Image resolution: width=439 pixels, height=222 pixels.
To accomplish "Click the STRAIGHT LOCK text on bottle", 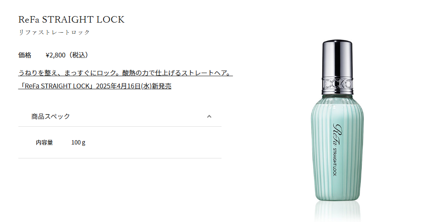I will click(x=335, y=162).
